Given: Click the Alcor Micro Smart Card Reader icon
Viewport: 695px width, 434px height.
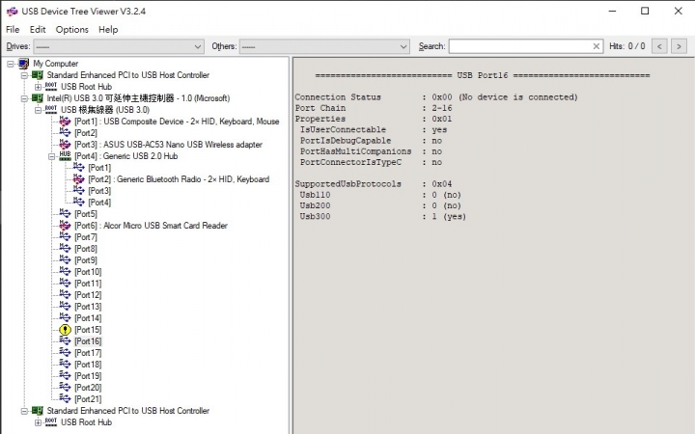Looking at the screenshot, I should [x=65, y=226].
